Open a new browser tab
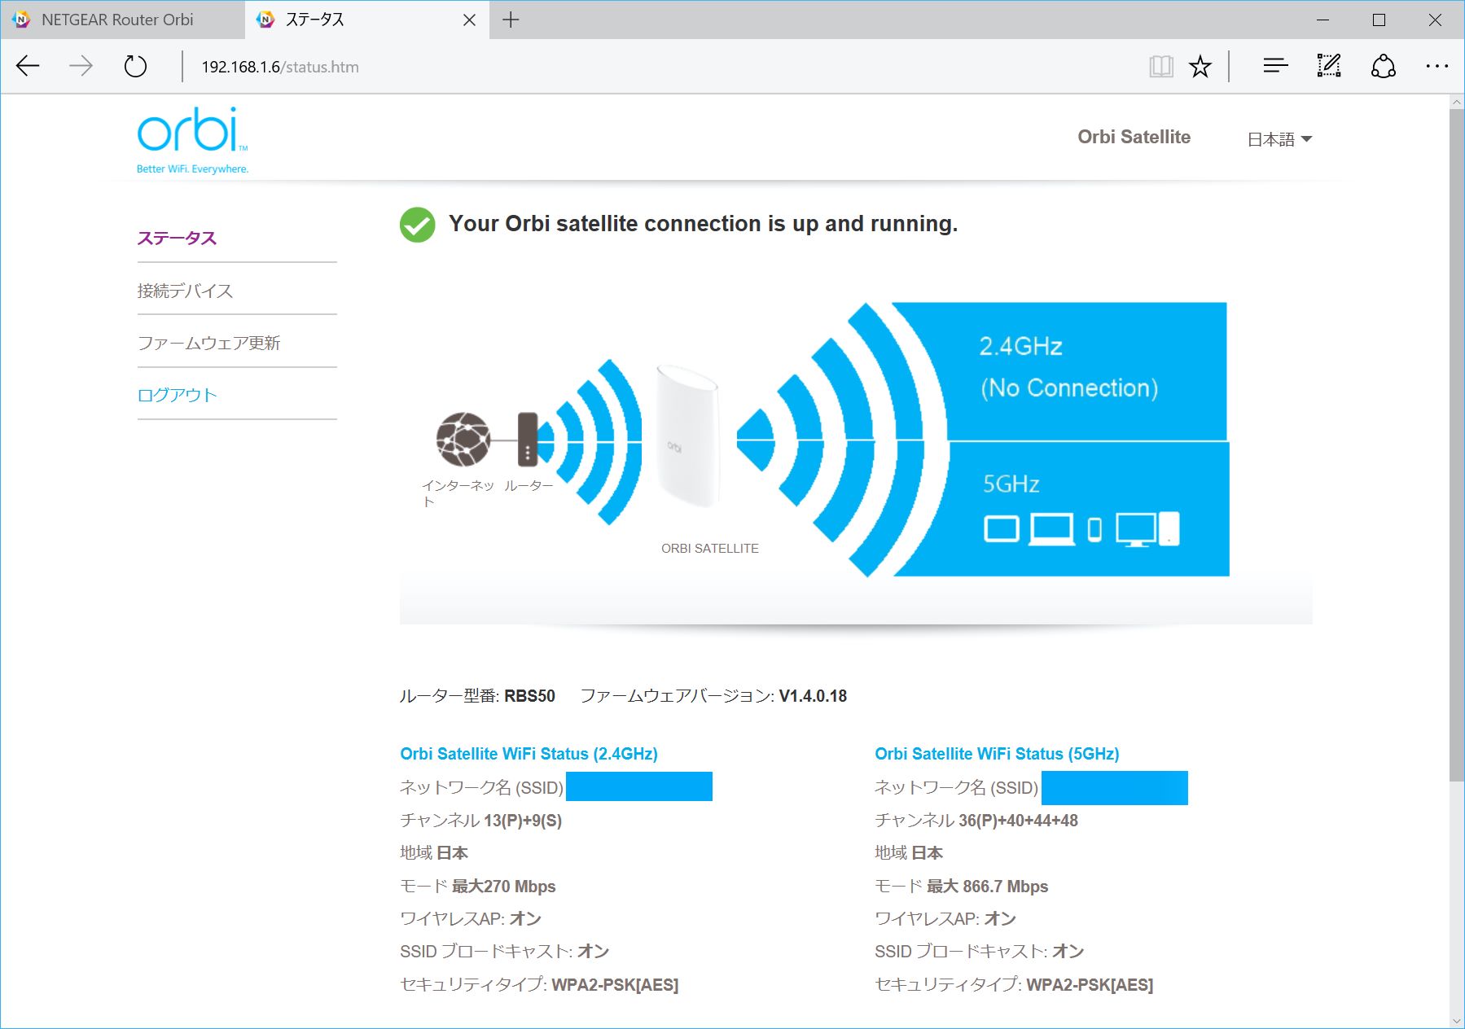The height and width of the screenshot is (1029, 1465). (511, 20)
